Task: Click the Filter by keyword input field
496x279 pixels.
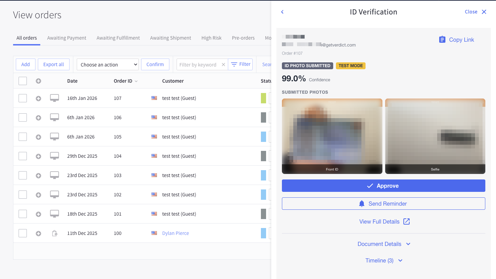Action: click(x=200, y=64)
